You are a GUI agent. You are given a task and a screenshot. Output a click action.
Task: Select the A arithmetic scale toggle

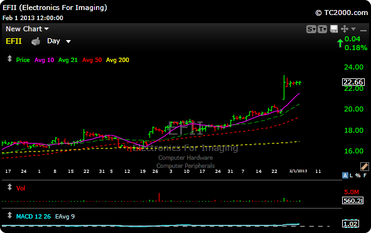pos(345,175)
